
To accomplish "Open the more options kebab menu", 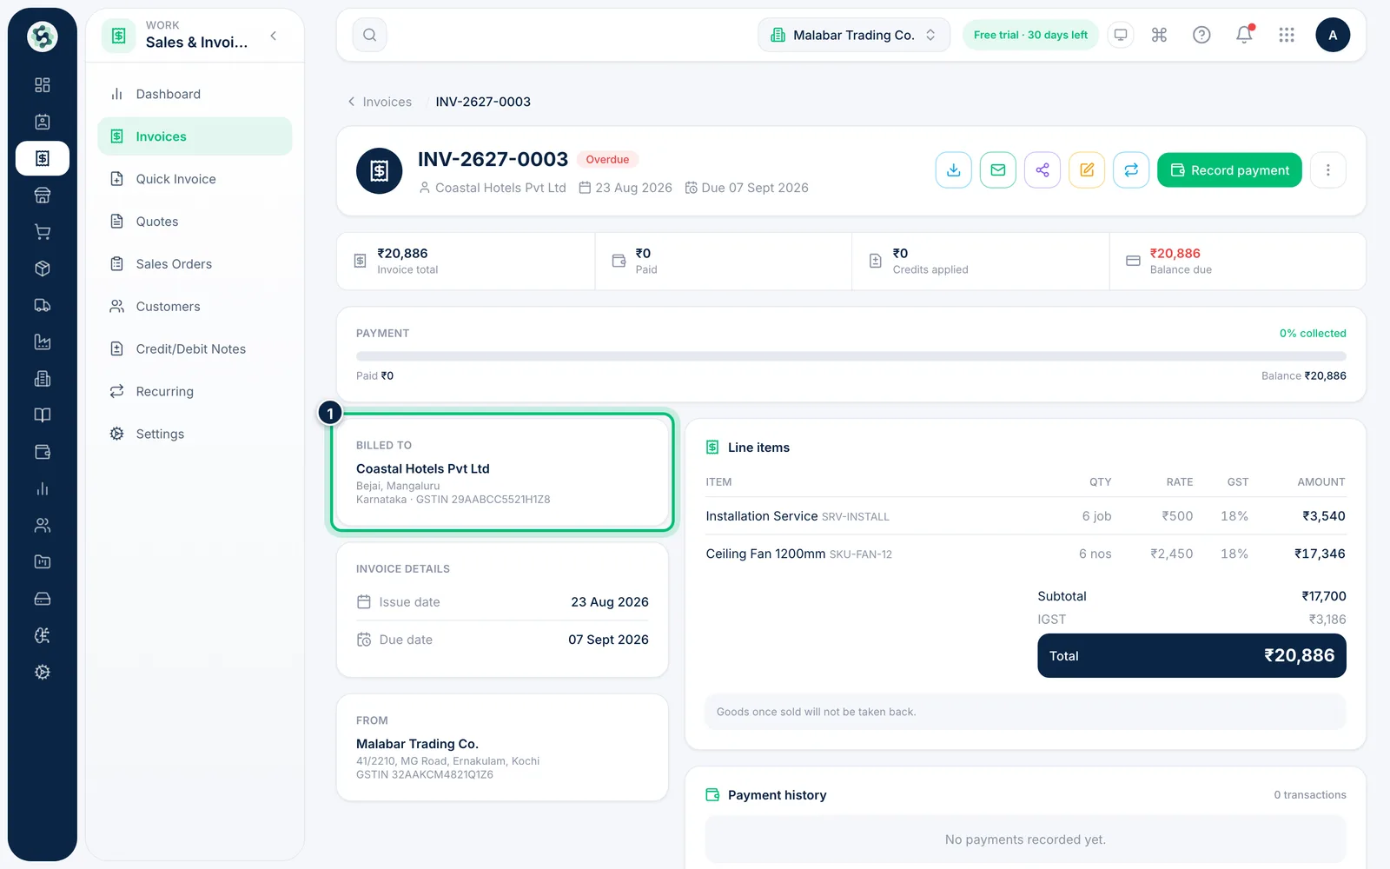I will pos(1327,170).
